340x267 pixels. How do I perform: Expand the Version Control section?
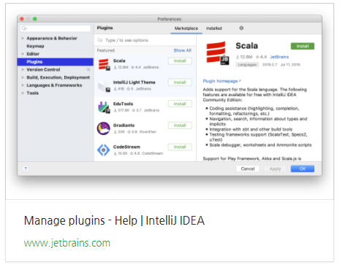click(x=23, y=69)
